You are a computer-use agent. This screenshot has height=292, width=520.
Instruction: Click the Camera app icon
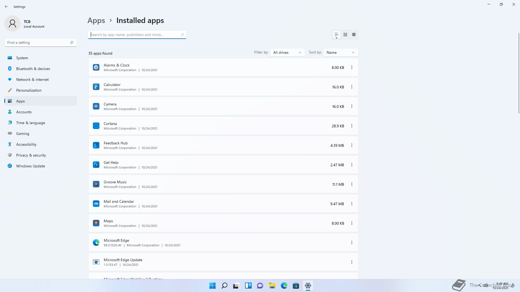(96, 106)
